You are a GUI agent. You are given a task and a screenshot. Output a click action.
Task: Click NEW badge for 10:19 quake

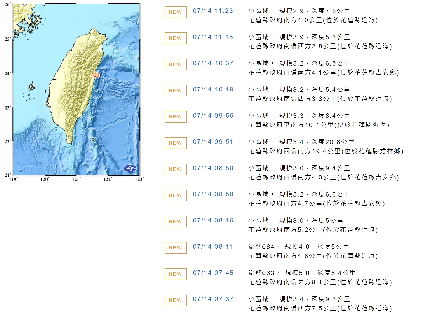coord(175,91)
